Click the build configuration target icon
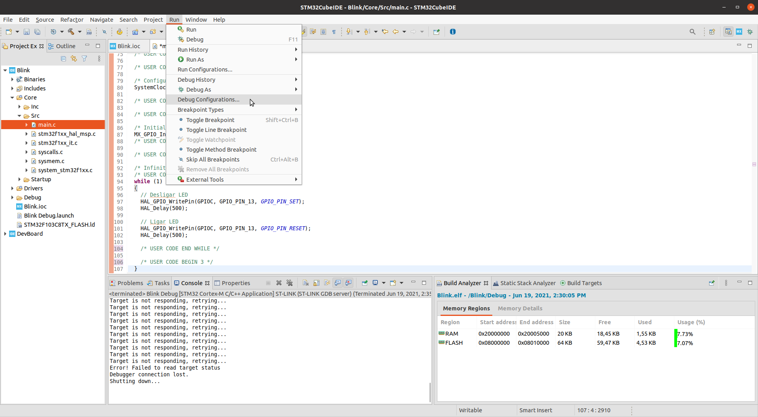The image size is (758, 417). coord(53,32)
